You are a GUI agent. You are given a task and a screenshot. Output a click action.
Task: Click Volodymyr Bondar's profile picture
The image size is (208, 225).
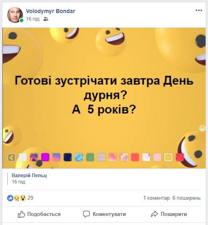click(x=15, y=15)
